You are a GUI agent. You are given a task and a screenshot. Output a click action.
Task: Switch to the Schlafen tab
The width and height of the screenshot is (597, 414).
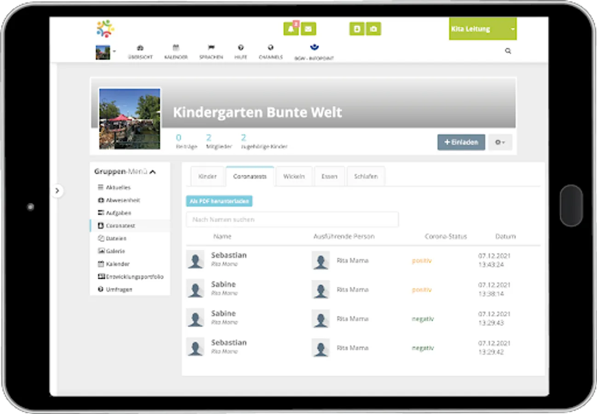tap(366, 176)
